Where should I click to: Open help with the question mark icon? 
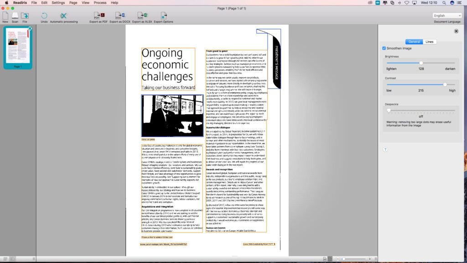click(x=385, y=149)
